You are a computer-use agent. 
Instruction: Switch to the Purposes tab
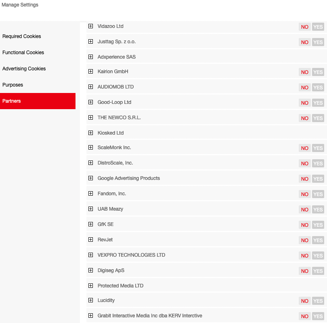click(x=13, y=85)
